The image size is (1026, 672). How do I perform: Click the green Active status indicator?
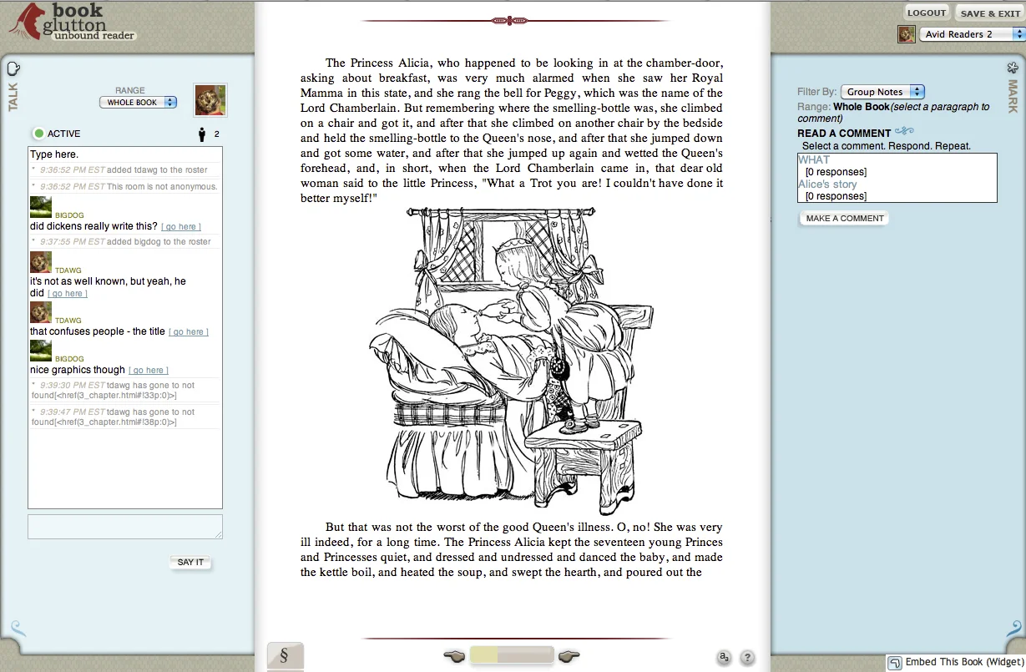[x=38, y=134]
